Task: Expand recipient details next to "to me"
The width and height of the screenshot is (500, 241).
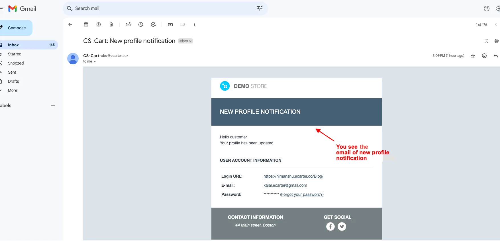Action: [x=95, y=61]
